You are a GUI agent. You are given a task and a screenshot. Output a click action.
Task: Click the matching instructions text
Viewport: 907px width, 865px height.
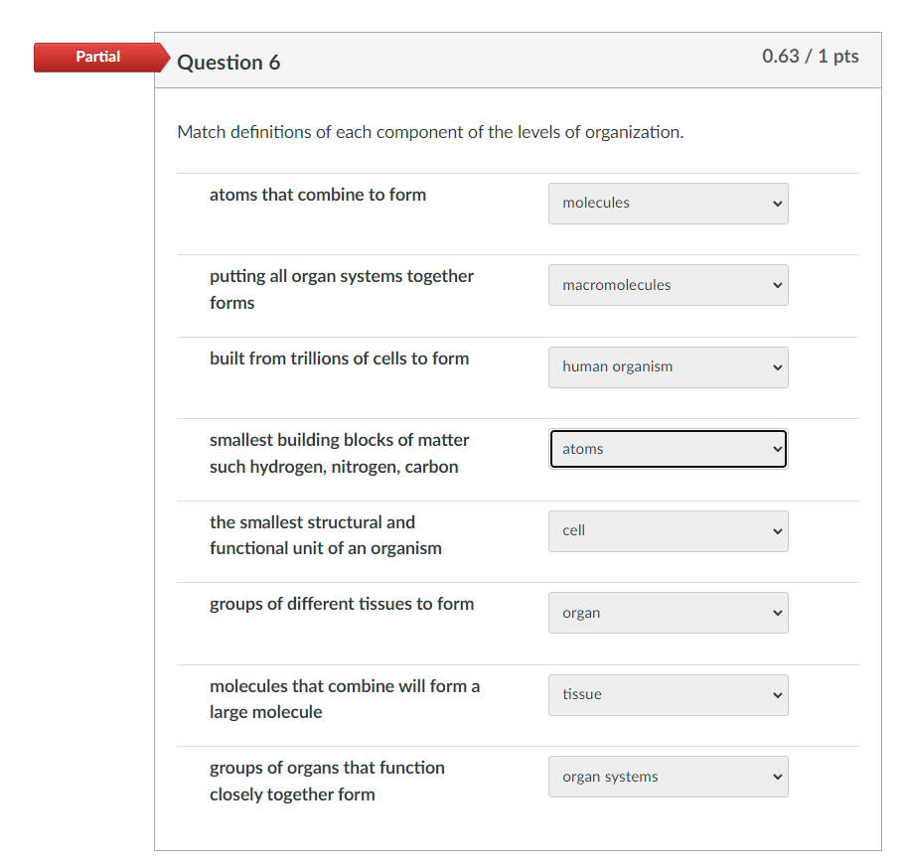click(429, 131)
